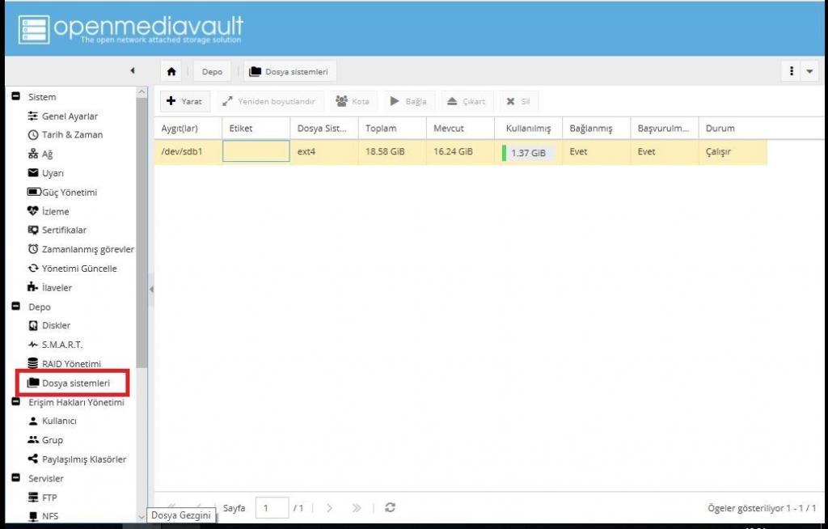Select Zamanlanmış görevler in sidebar
Image resolution: width=828 pixels, height=529 pixels.
pyautogui.click(x=80, y=249)
